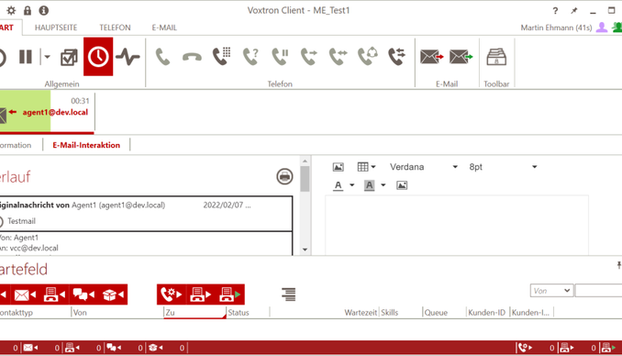This screenshot has width=622, height=356.
Task: Click the email history vertical scrollbar
Action: click(x=305, y=206)
